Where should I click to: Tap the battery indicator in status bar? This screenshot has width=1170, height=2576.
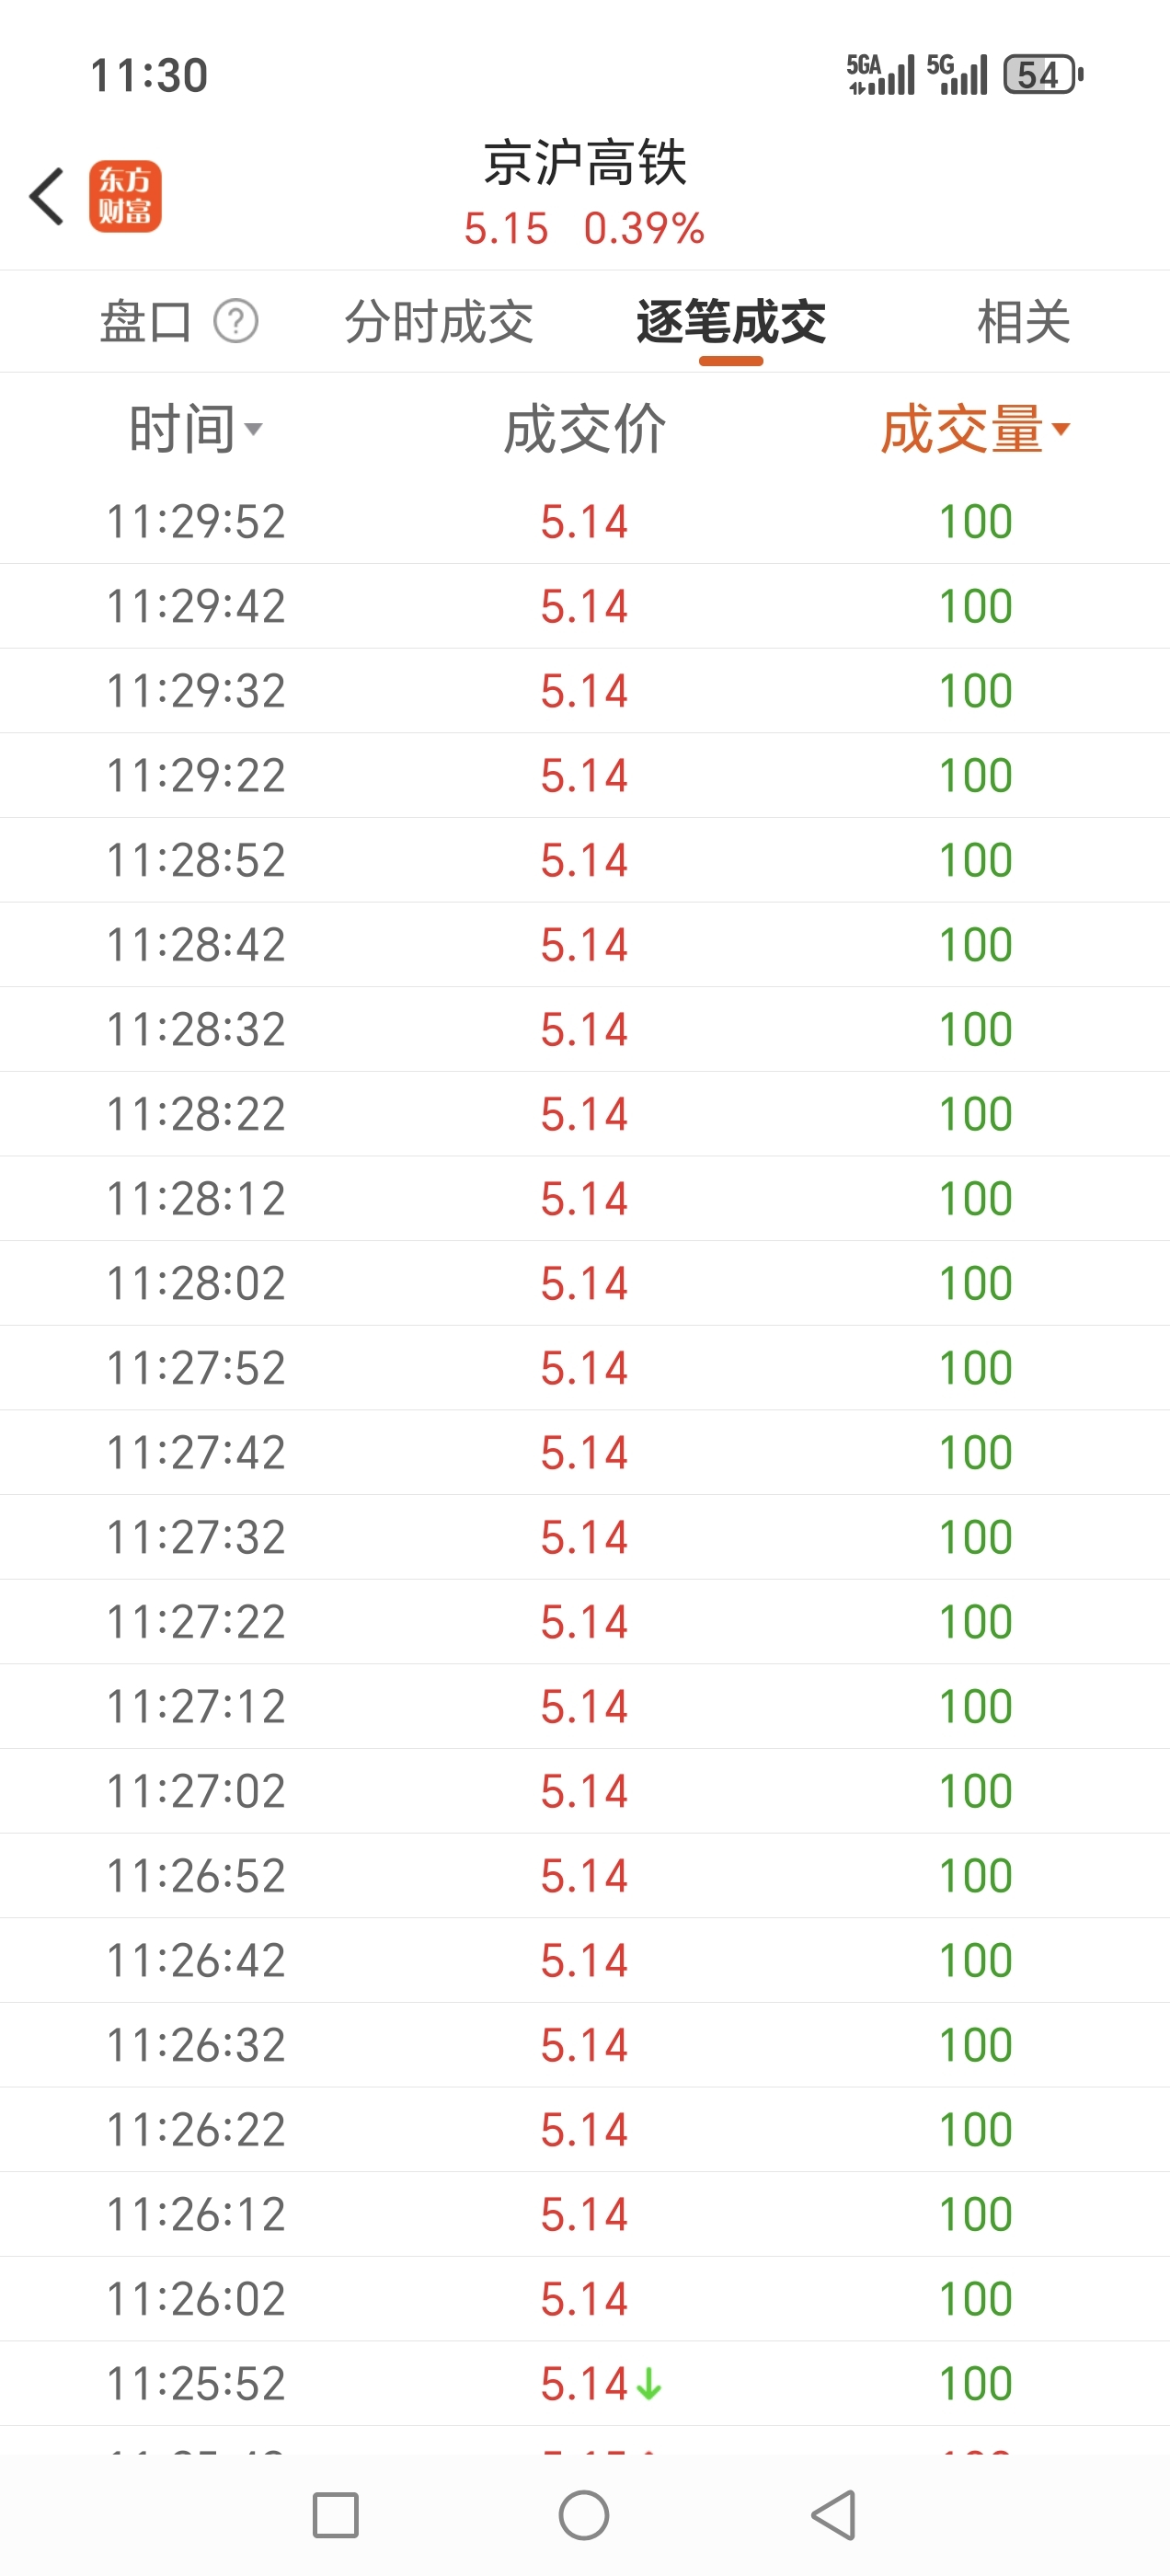coord(1042,75)
